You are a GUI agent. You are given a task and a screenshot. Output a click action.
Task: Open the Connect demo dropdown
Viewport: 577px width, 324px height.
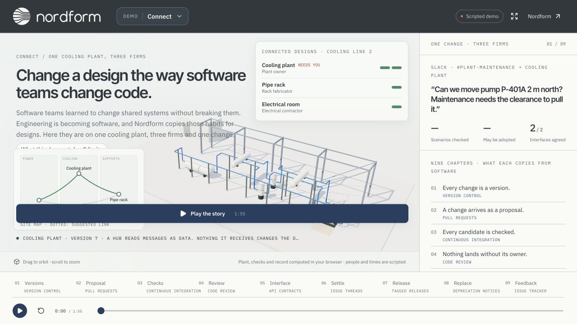(152, 16)
